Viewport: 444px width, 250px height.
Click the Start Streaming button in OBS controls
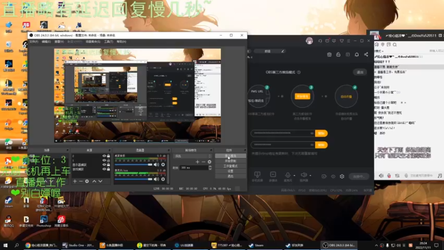pos(230,156)
